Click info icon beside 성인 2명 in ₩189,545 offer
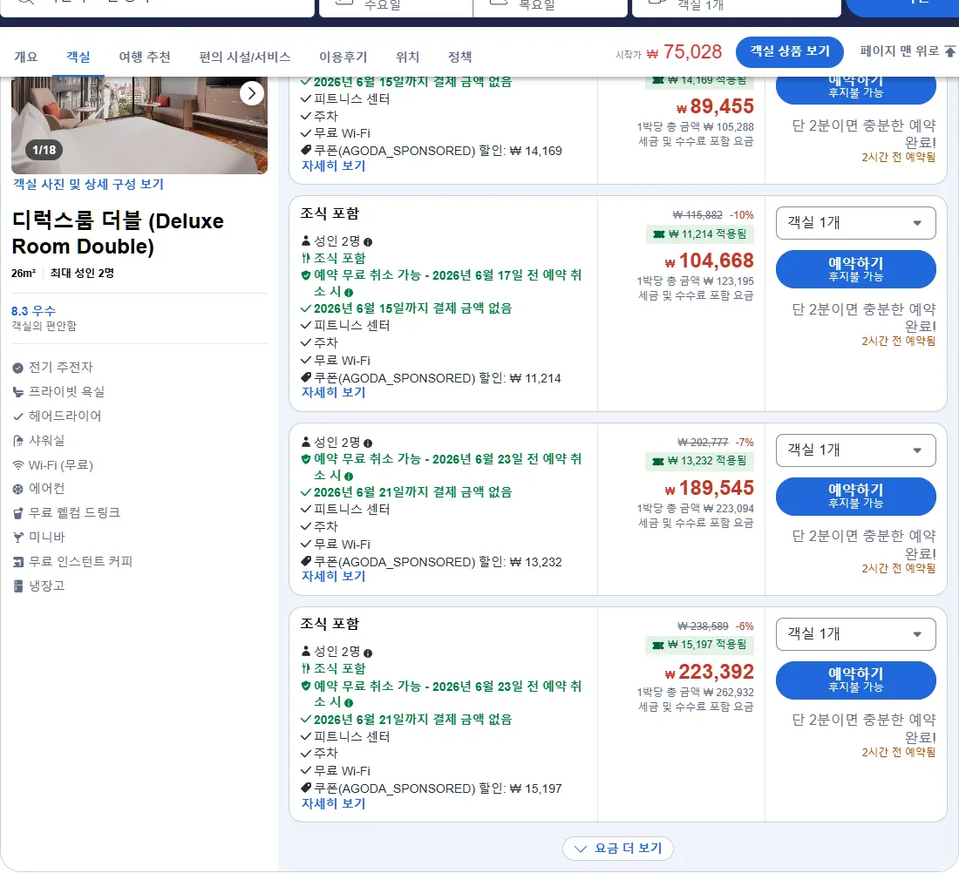 [x=368, y=443]
